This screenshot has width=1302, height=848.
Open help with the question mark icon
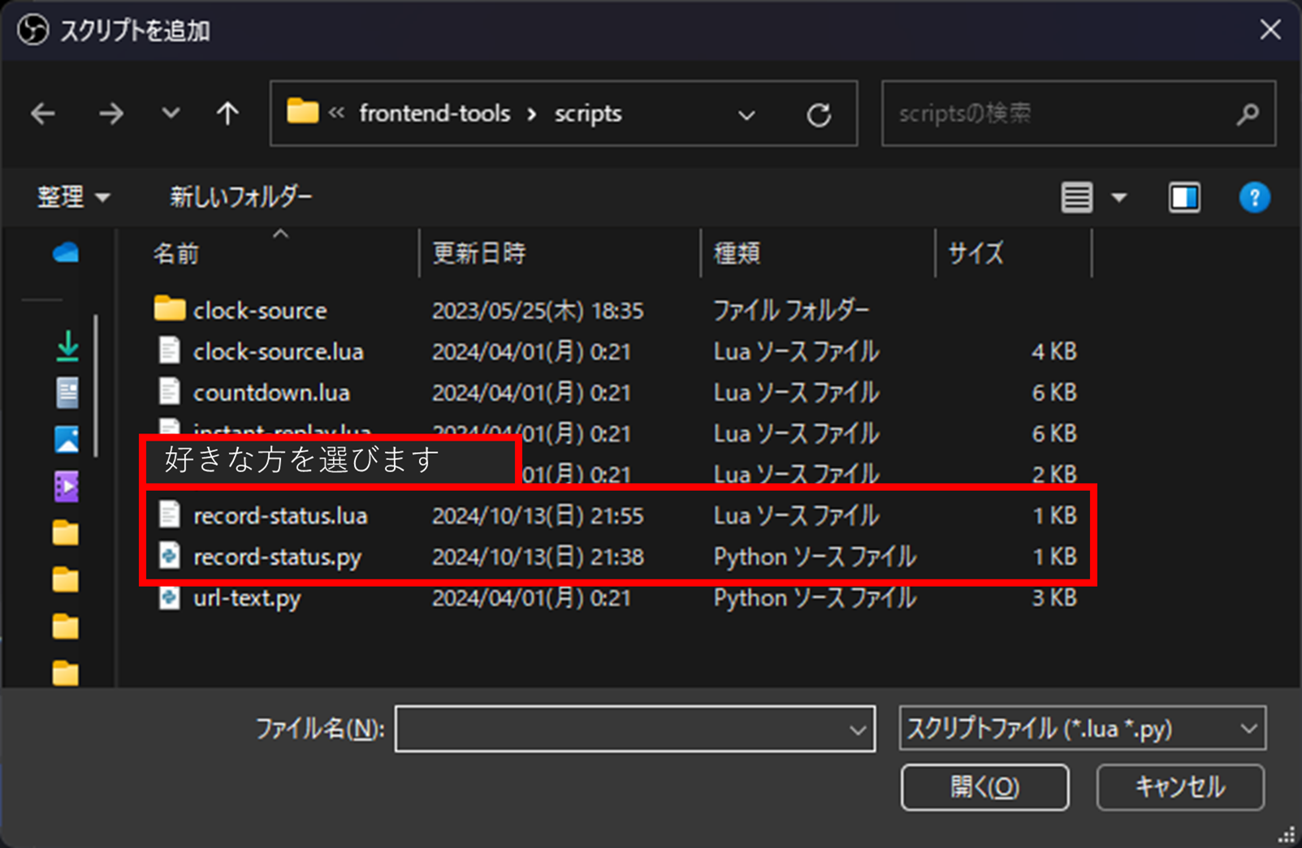(1254, 197)
